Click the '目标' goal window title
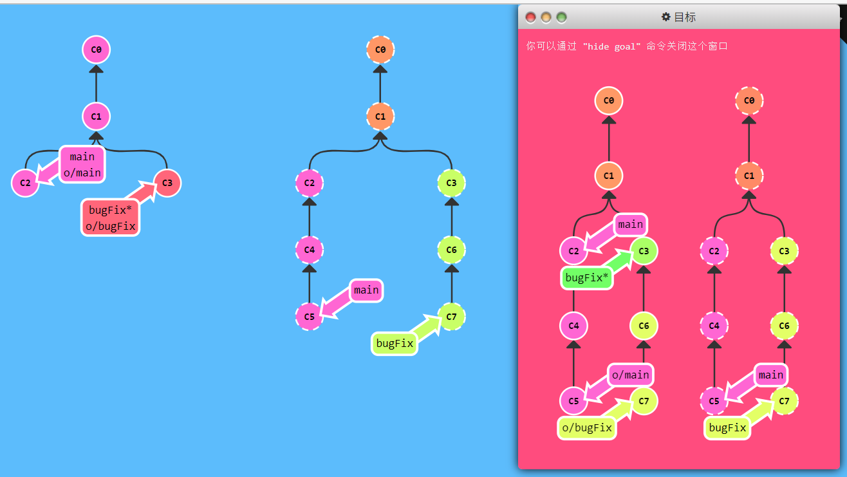Screen dimensions: 847x477 coord(685,17)
